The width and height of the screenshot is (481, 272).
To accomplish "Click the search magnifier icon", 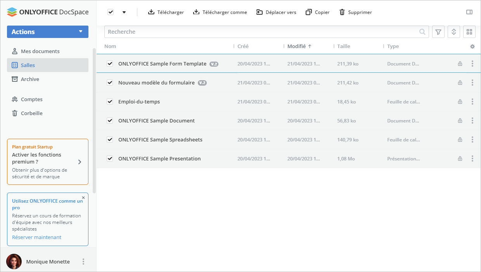I will click(x=422, y=32).
